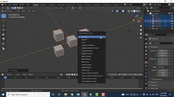Viewport: 174px width, 97px height.
Task: Choose Rotation keyframe option
Action: 92,40
